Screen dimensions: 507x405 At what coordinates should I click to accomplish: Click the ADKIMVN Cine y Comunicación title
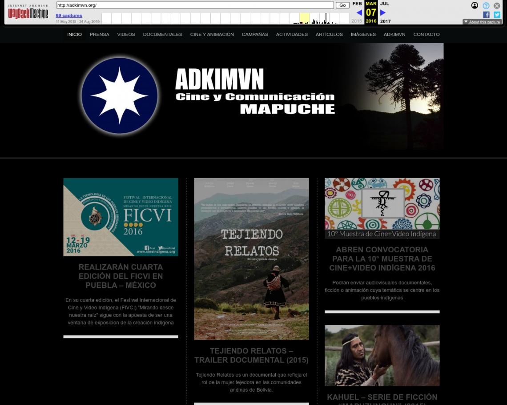[255, 91]
